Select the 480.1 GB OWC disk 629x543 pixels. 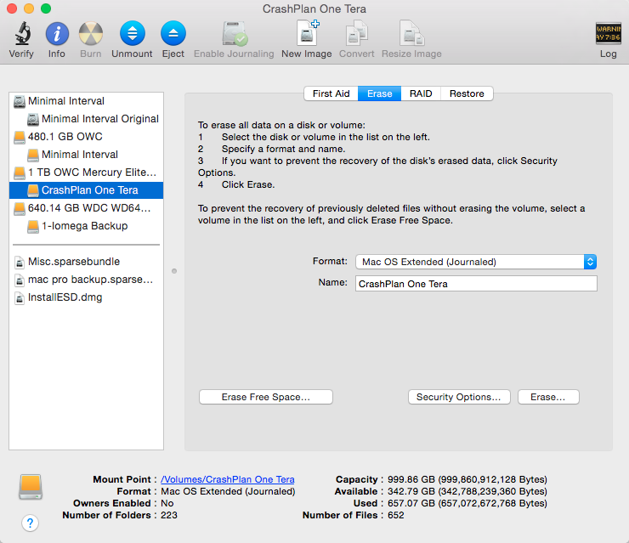click(86, 137)
